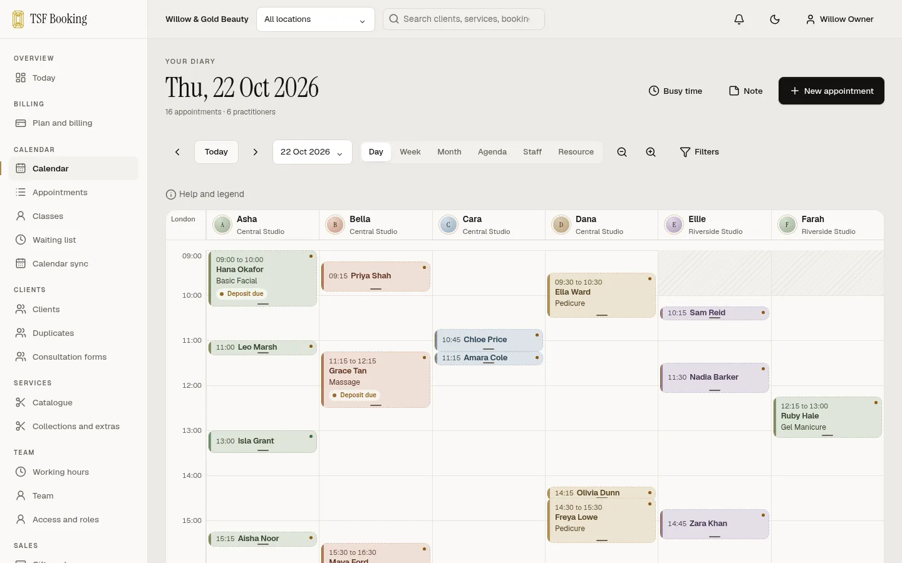Go to the next day arrow
The width and height of the screenshot is (902, 563).
[x=255, y=152]
